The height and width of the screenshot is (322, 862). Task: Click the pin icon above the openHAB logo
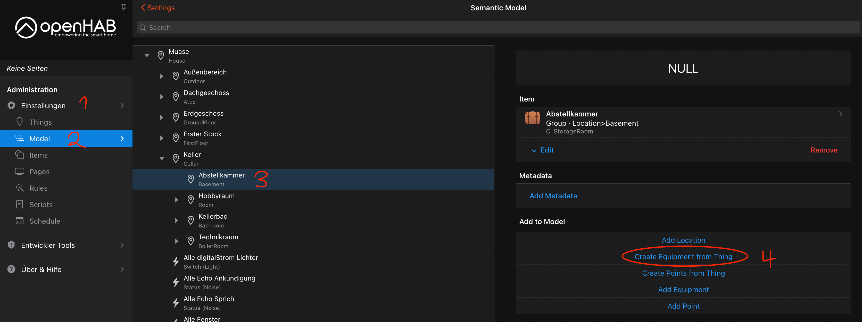click(123, 7)
